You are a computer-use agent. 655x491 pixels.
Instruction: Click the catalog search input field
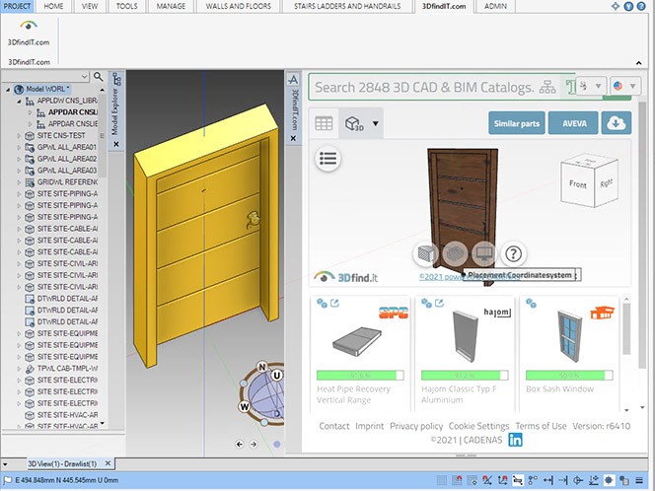pyautogui.click(x=424, y=87)
